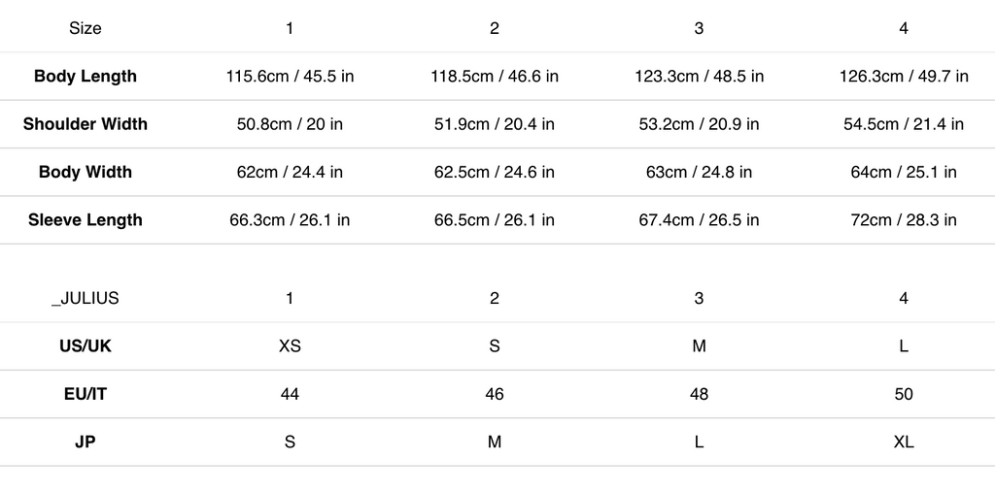
Task: Click the 66.3cm / 26.1 in cell
Action: pos(290,220)
